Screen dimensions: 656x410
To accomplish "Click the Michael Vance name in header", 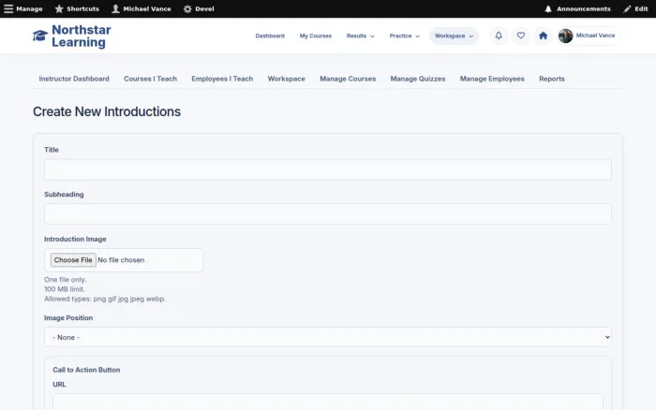I will click(595, 36).
